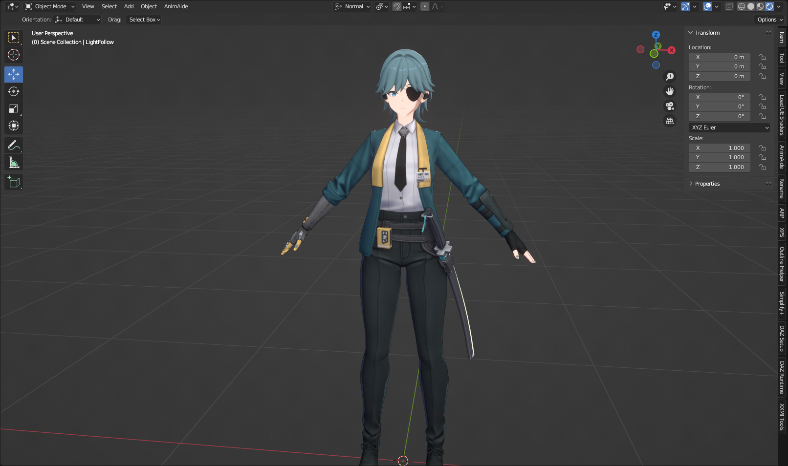788x466 pixels.
Task: Toggle viewport overlays
Action: (707, 6)
